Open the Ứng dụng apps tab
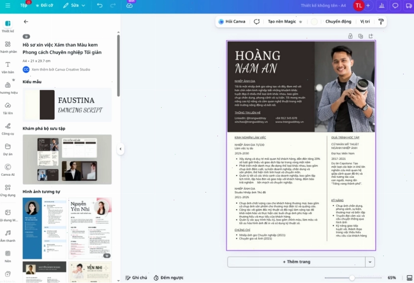Image resolution: width=414 pixels, height=283 pixels. (8, 190)
